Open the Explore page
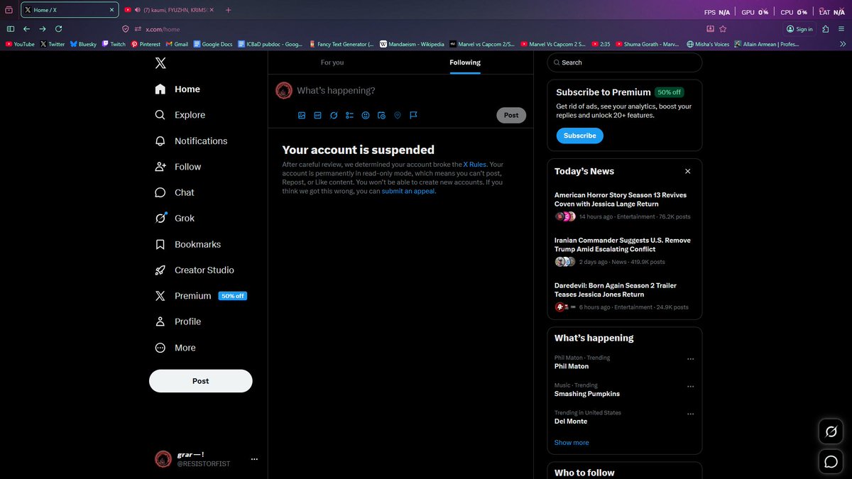This screenshot has height=479, width=852. (180, 115)
